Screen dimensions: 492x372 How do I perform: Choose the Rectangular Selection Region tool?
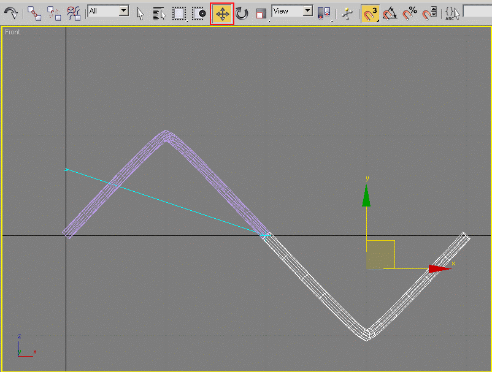tap(179, 14)
